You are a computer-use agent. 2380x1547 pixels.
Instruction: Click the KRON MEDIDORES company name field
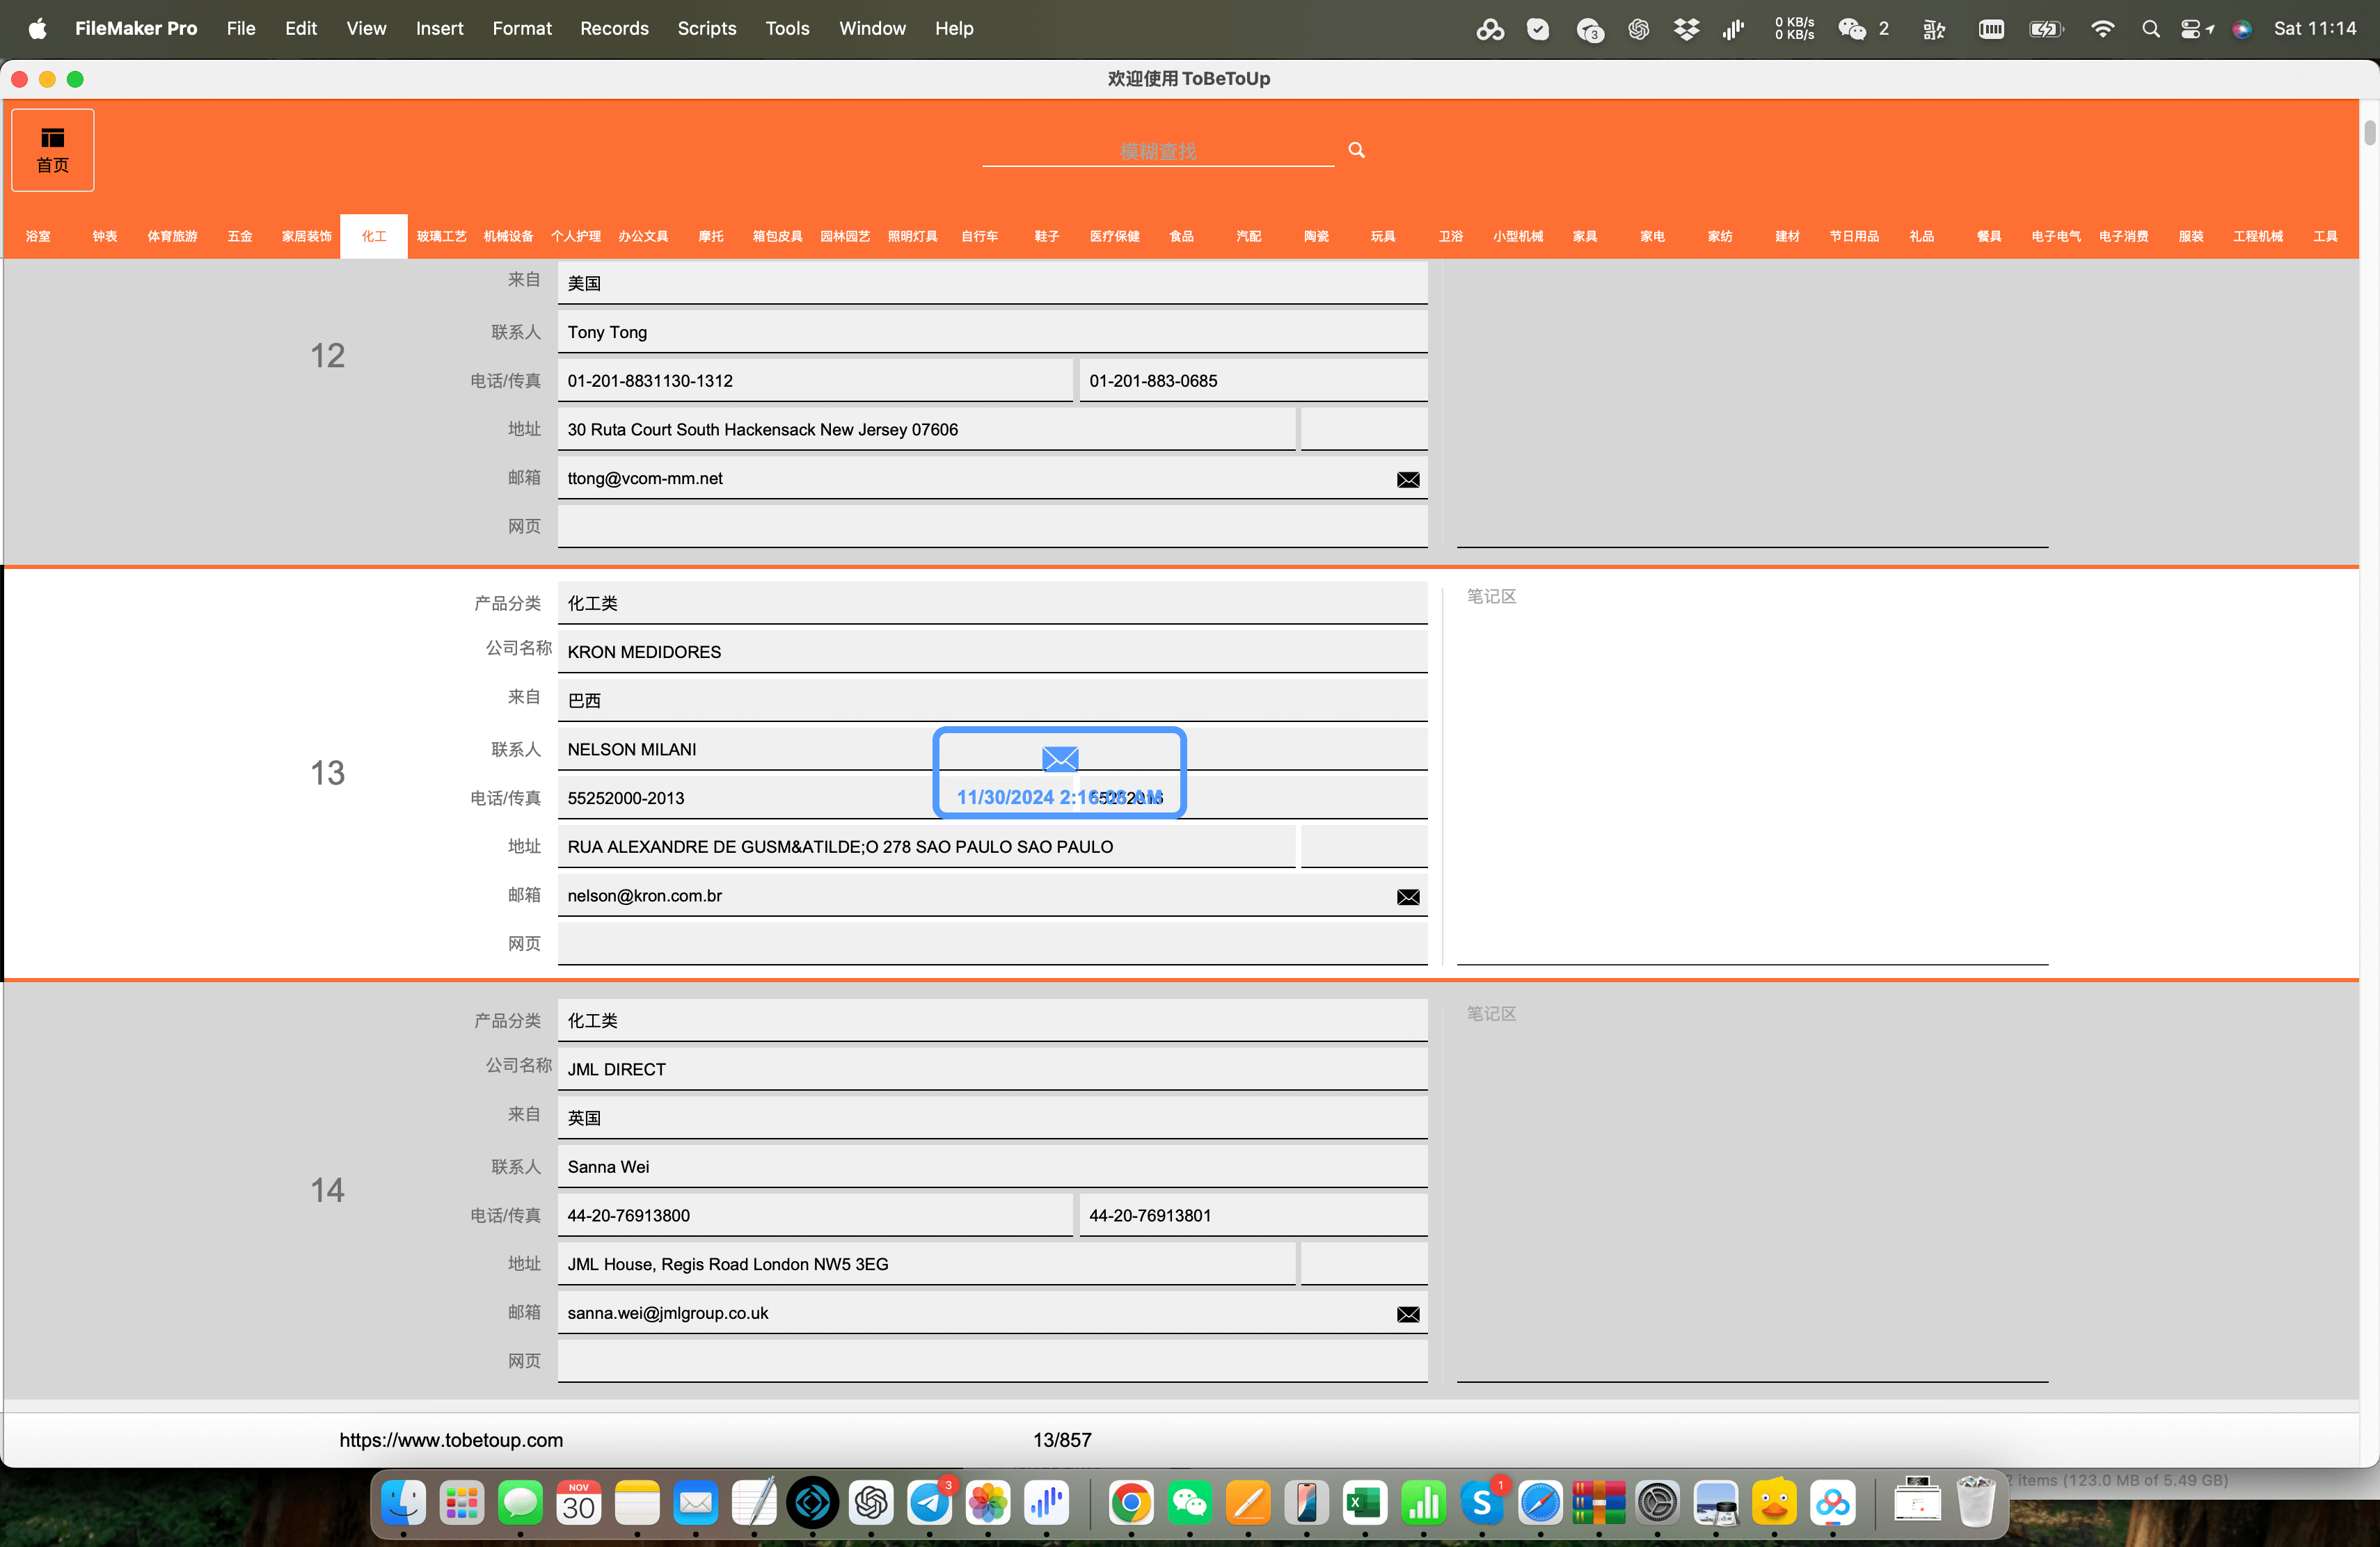(992, 652)
